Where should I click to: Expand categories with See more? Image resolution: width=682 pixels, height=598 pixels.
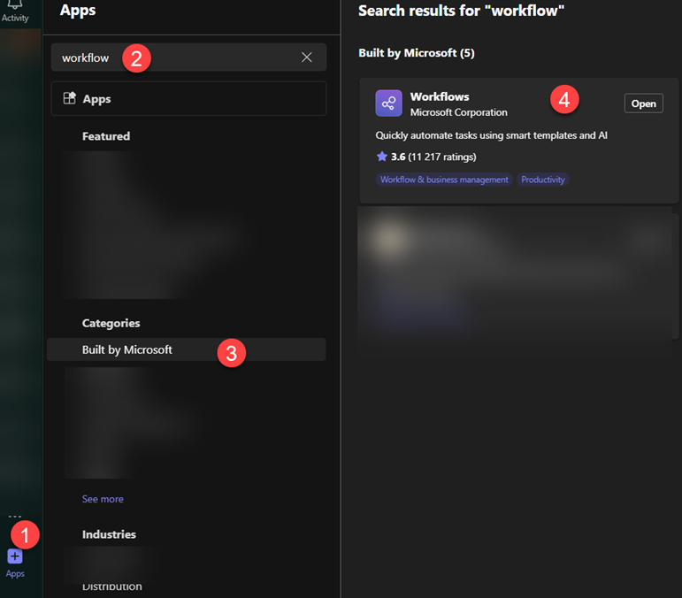point(103,499)
